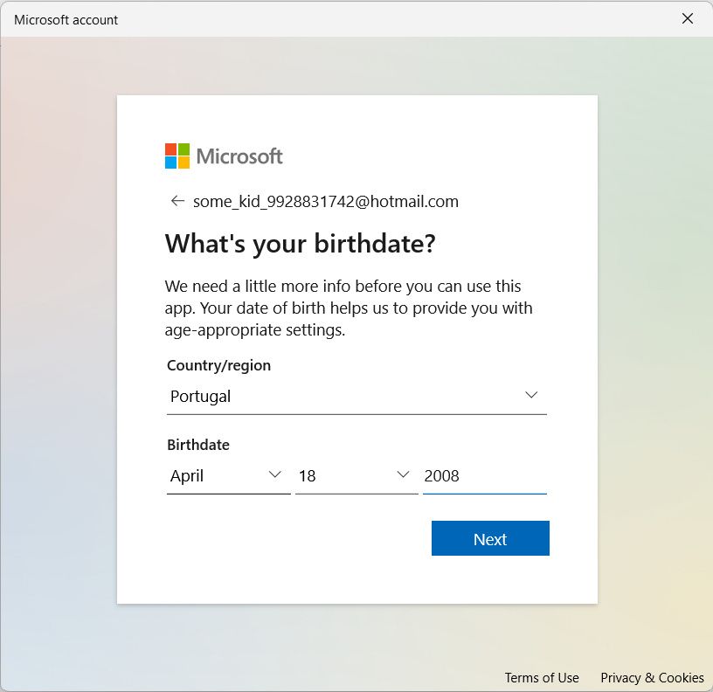Click the back arrow next to the email

pyautogui.click(x=177, y=201)
